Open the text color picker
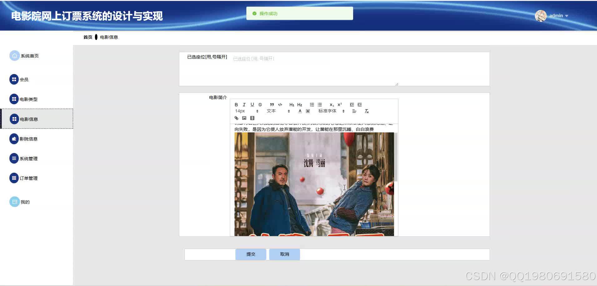This screenshot has height=286, width=597. point(300,111)
